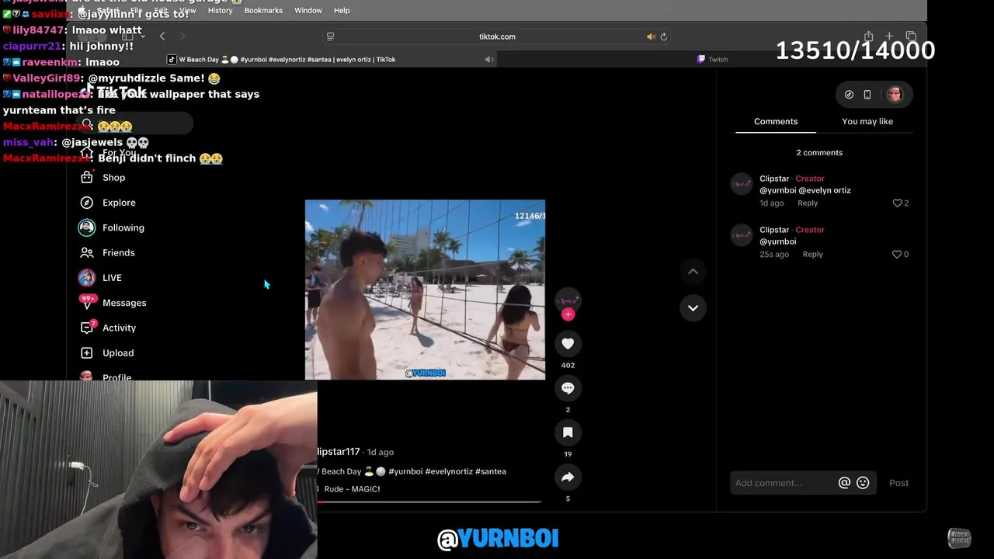Go to next video with down arrow
994x559 pixels.
point(693,307)
